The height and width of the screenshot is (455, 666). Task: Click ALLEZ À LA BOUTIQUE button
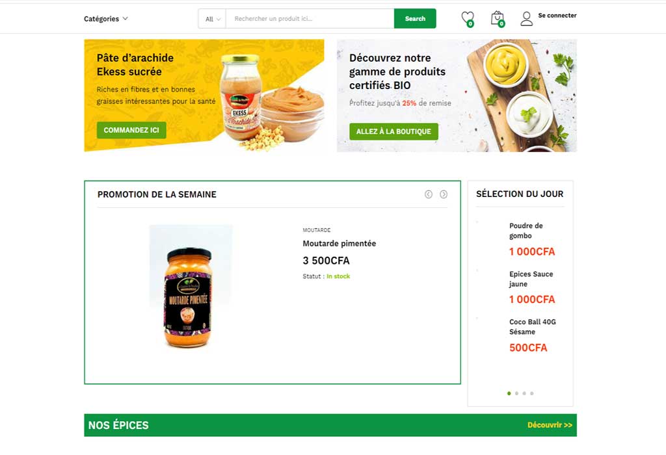pyautogui.click(x=393, y=131)
